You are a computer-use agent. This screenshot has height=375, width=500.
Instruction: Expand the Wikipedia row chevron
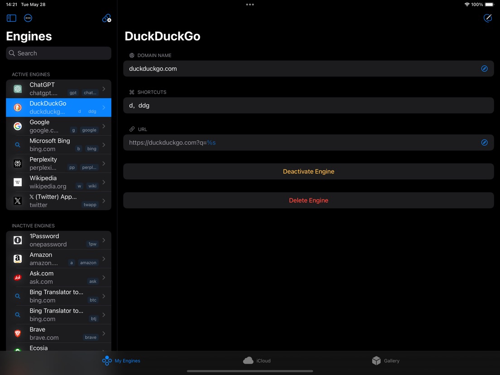tap(104, 182)
